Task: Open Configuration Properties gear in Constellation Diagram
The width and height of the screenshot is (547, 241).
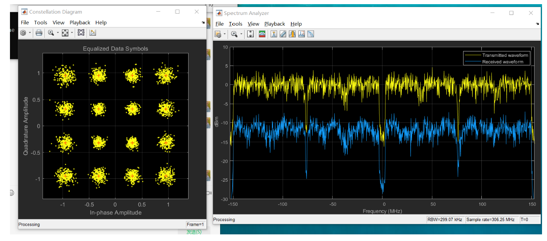Action: point(23,33)
